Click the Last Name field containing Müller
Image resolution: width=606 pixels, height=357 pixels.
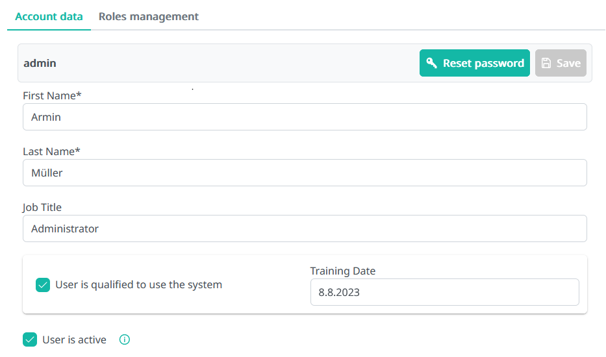point(305,173)
